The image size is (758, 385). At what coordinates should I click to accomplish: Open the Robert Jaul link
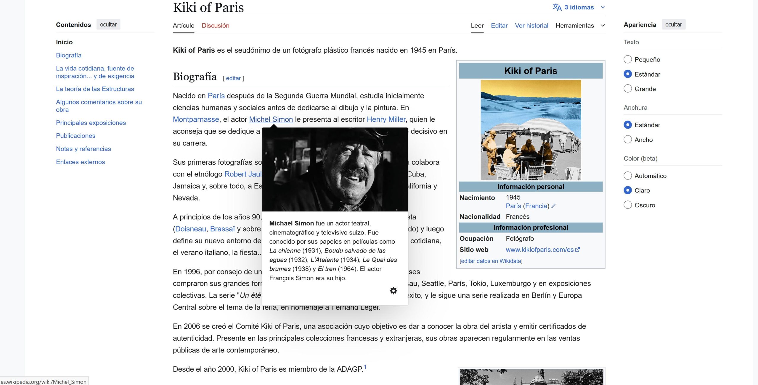tap(243, 174)
